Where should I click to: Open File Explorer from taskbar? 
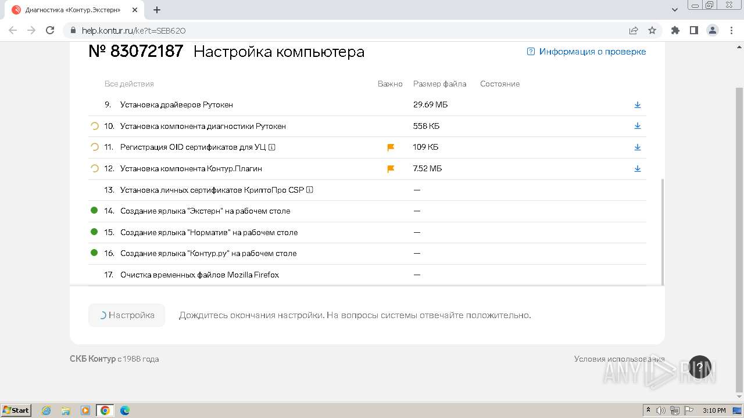tap(66, 410)
